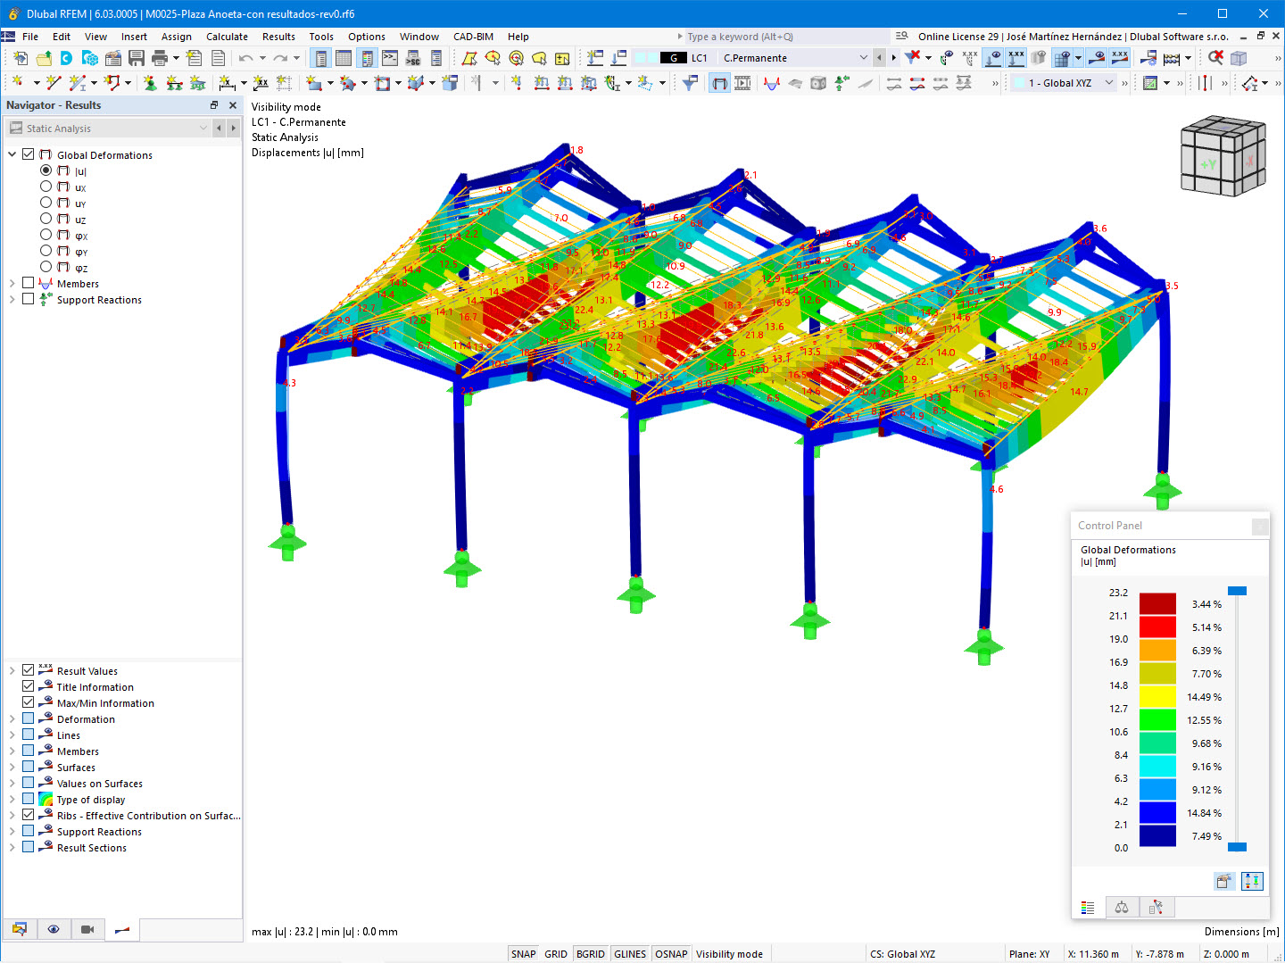Click the Calculate All icon in the toolbar

tap(1172, 57)
